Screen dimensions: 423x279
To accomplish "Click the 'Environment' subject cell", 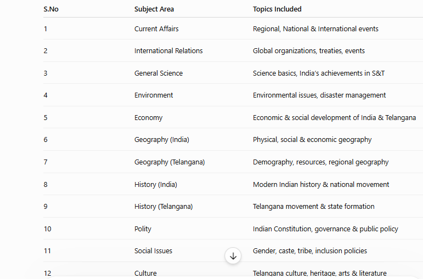I will pos(154,95).
